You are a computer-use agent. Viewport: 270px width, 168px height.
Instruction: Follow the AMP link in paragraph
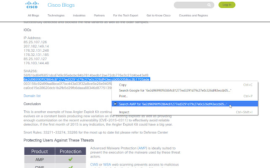pyautogui.click(x=143, y=148)
